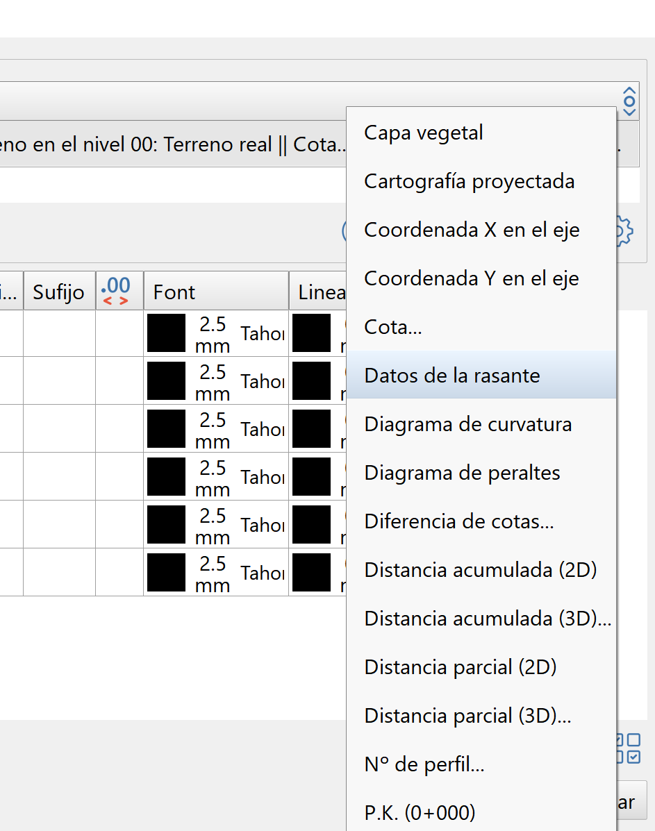Select 'Nº de perfil...' from the list

tap(424, 764)
